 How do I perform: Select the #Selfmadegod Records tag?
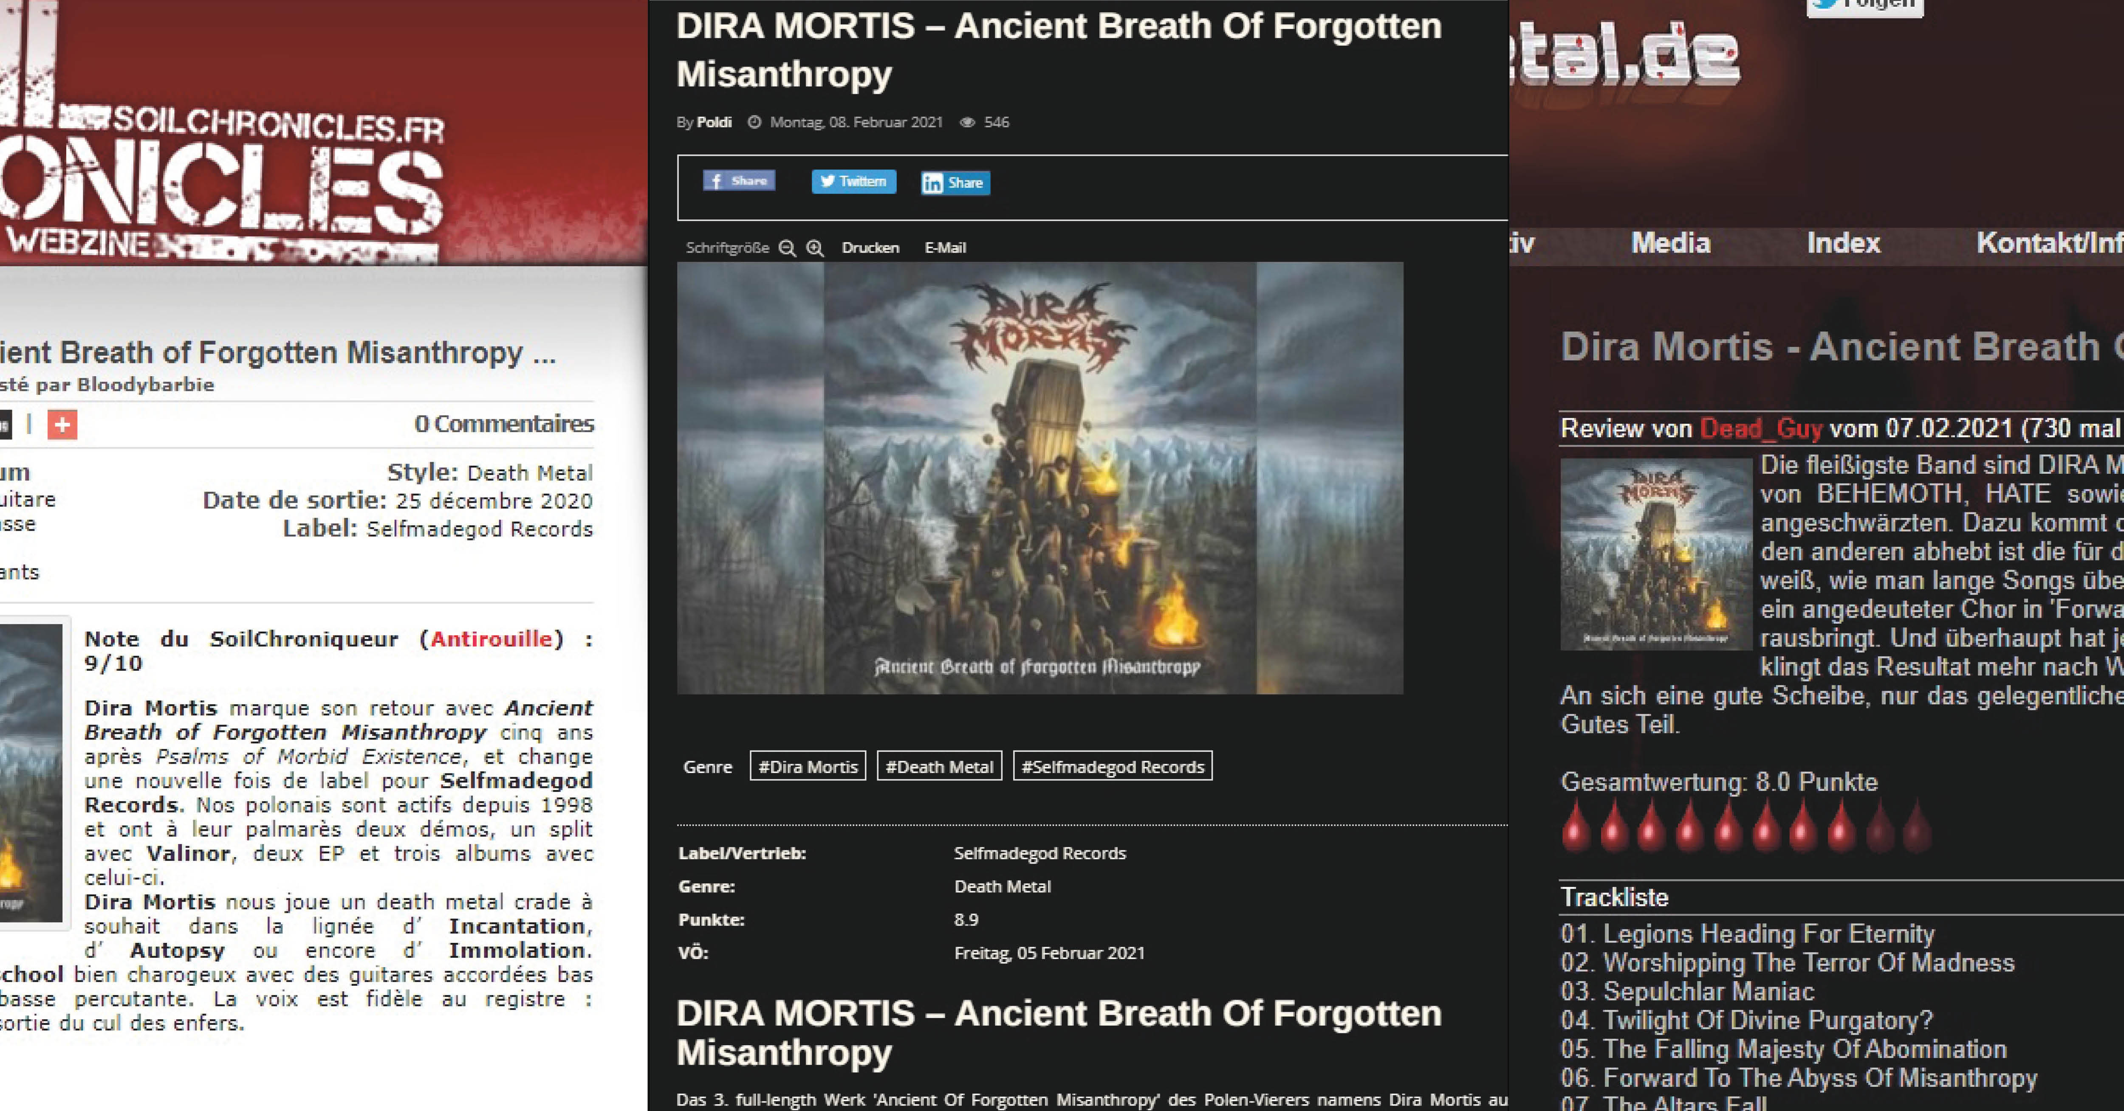point(1112,766)
